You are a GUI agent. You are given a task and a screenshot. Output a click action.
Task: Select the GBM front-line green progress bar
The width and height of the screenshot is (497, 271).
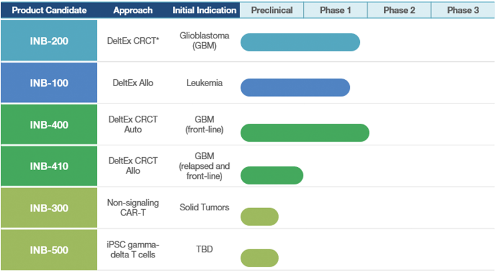(305, 133)
